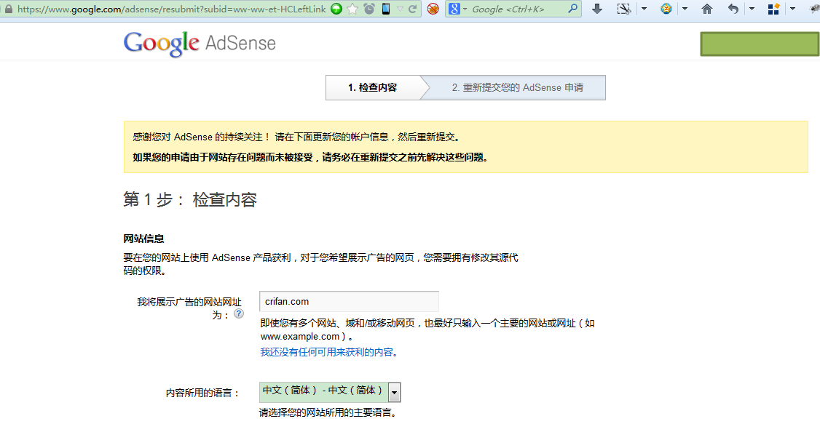Open the Google search engine selector
This screenshot has width=820, height=432.
tap(457, 9)
